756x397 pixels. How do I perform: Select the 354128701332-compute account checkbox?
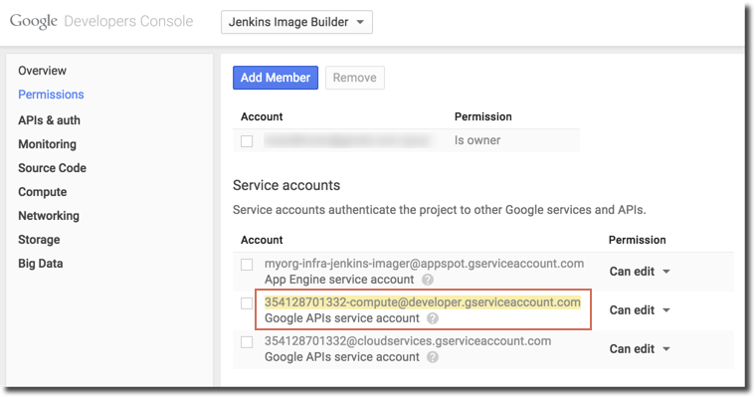tap(247, 302)
